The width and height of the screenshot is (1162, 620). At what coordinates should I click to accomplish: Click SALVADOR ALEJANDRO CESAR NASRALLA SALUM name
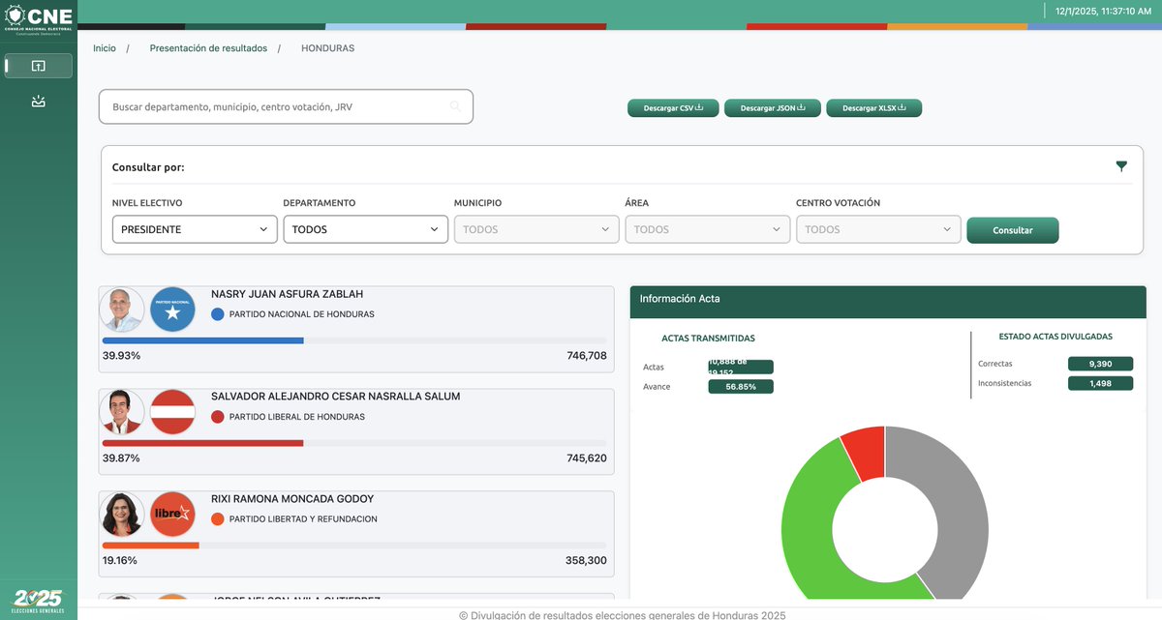coord(336,397)
